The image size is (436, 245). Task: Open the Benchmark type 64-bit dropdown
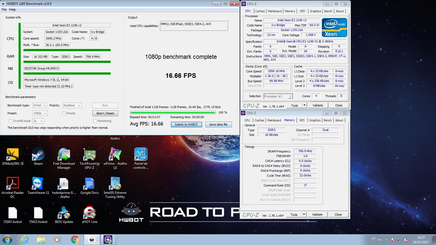point(40,105)
